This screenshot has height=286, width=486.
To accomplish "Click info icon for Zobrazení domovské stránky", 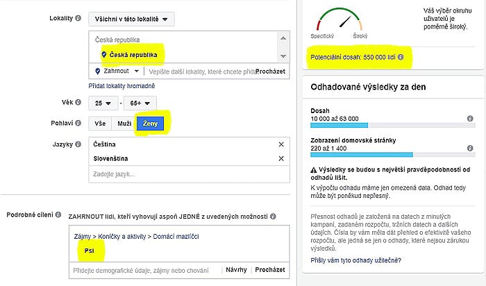I will [470, 148].
